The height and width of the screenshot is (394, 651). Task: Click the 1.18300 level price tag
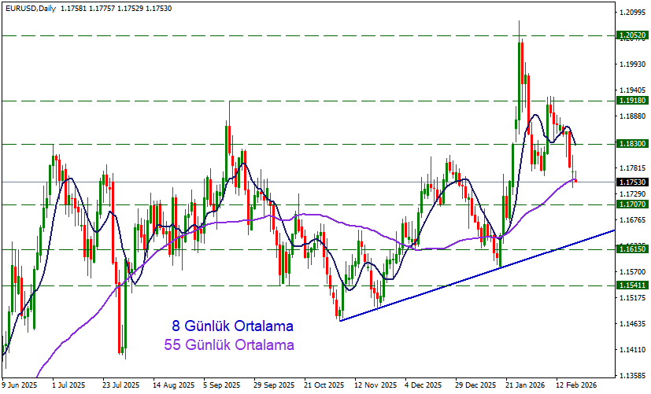pyautogui.click(x=633, y=144)
